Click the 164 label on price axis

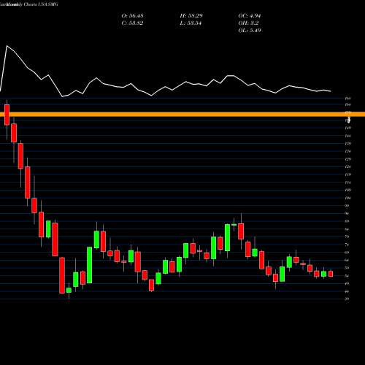coord(347,104)
